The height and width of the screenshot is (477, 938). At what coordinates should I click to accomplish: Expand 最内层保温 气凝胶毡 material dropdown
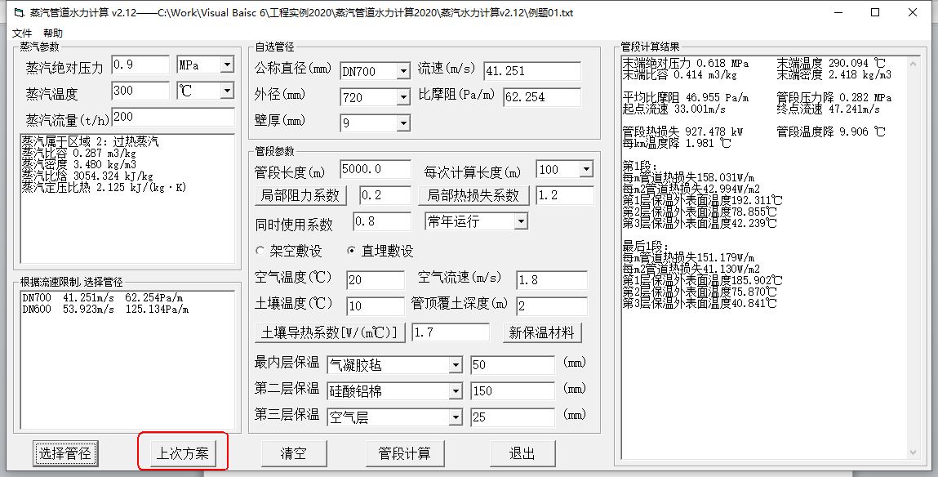coord(455,364)
